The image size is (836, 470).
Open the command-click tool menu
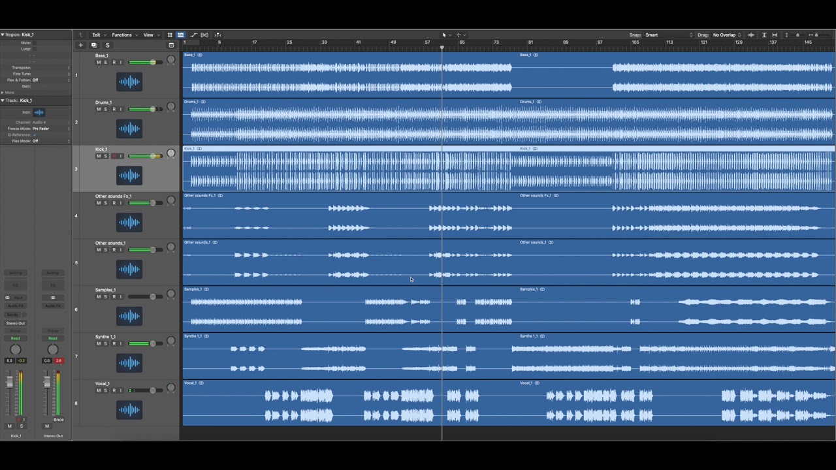click(x=460, y=35)
